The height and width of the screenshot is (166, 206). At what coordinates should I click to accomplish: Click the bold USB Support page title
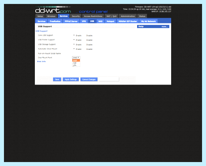click(x=45, y=26)
